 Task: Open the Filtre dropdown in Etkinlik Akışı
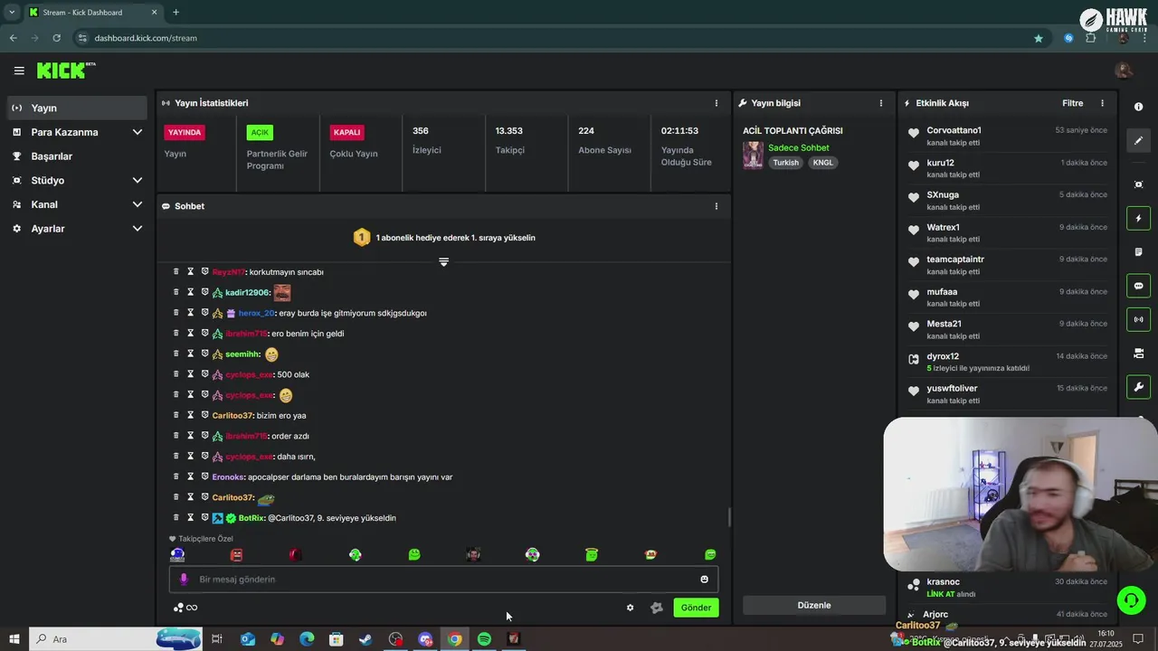1072,103
